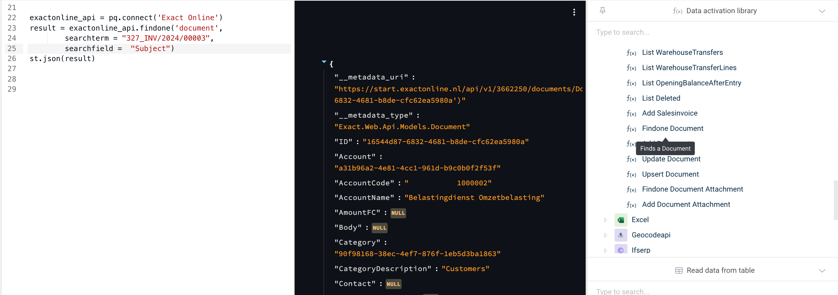
Task: Select the Upsert Document function
Action: [670, 174]
